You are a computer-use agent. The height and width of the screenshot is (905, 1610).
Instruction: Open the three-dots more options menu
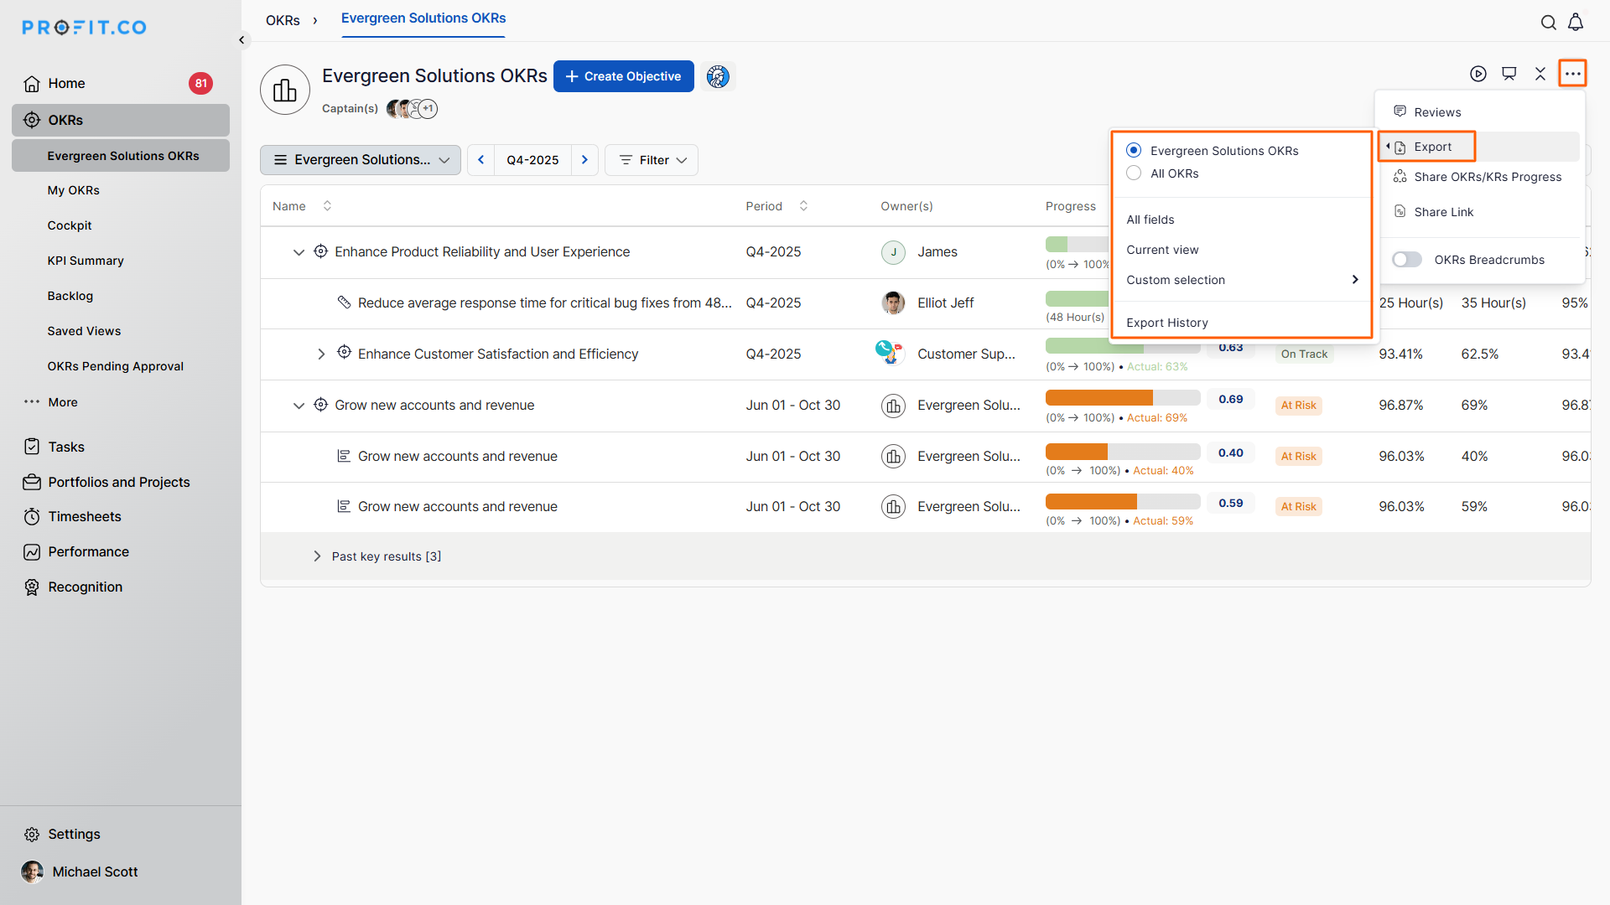1572,74
